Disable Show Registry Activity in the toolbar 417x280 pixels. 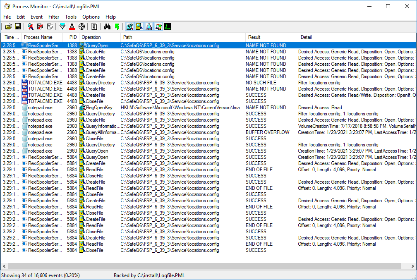(130, 26)
